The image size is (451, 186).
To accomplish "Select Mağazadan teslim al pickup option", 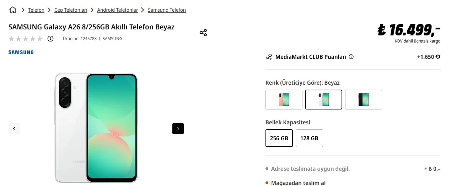I will [298, 183].
